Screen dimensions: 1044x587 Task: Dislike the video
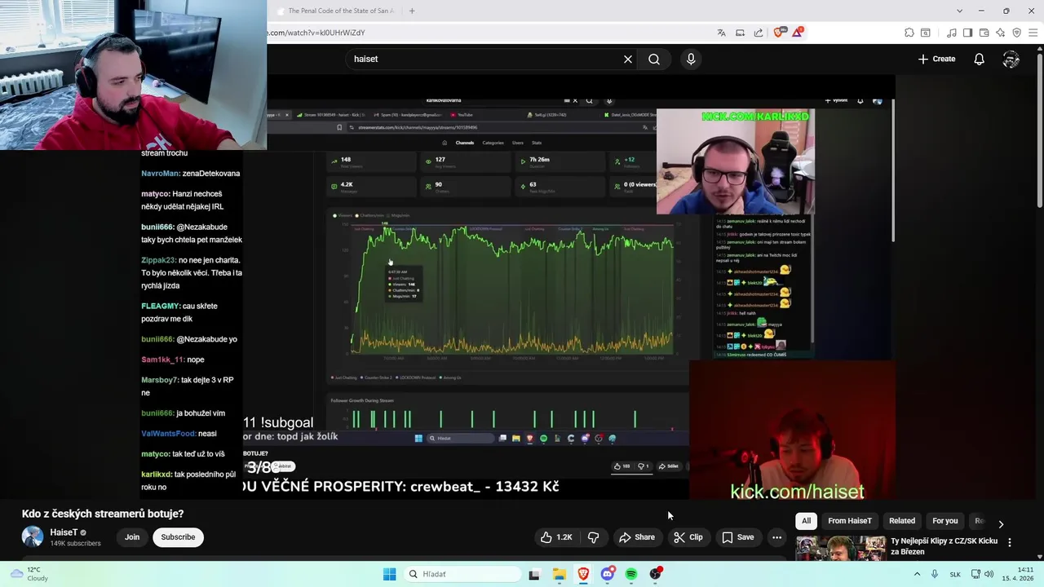click(x=593, y=537)
